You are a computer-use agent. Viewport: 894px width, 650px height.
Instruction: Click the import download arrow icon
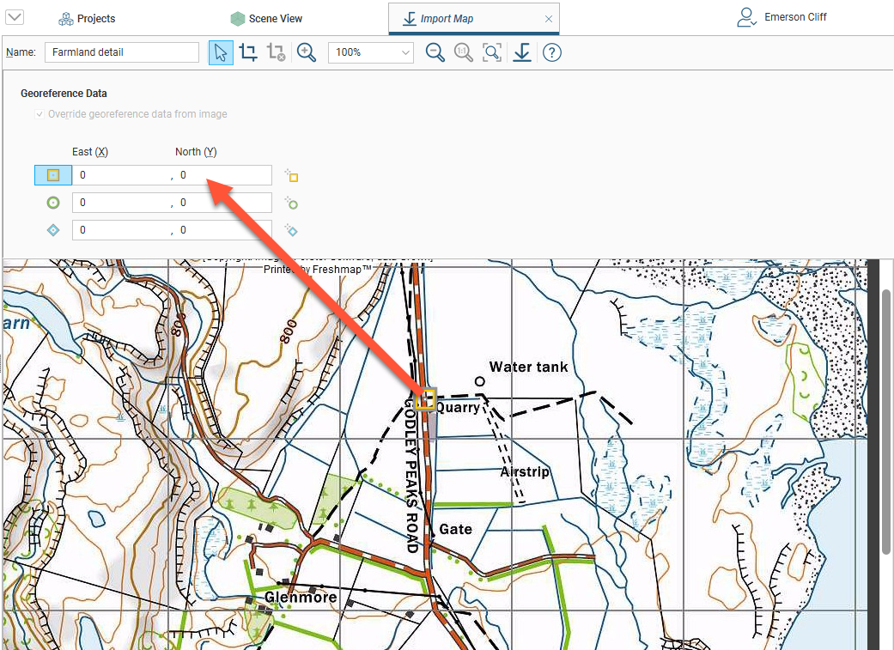[522, 52]
